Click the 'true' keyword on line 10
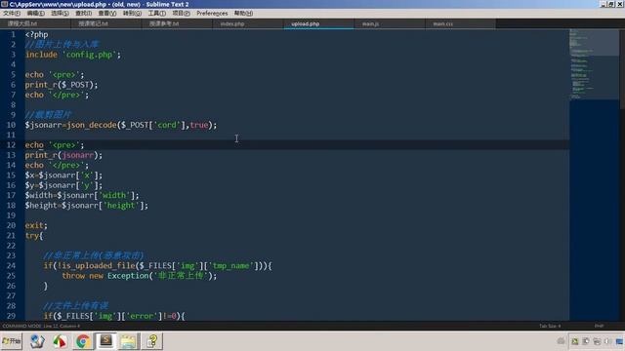This screenshot has width=625, height=351. click(x=199, y=125)
